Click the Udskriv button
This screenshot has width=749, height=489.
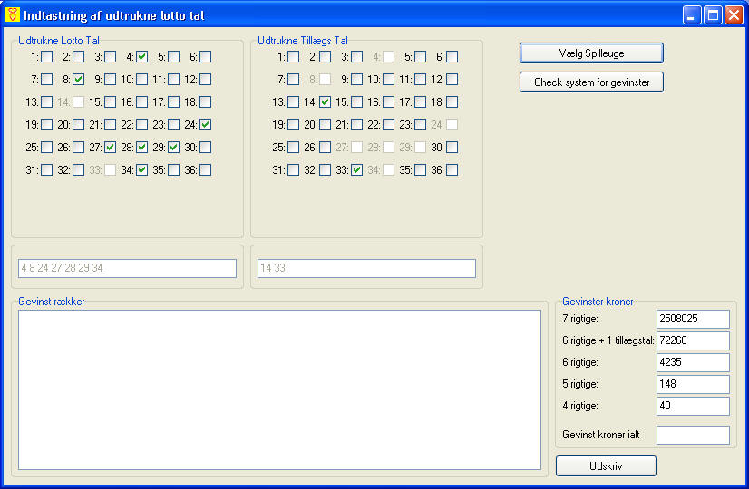tap(606, 465)
